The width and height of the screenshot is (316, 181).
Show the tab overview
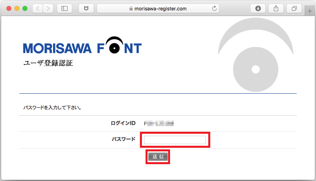point(294,8)
